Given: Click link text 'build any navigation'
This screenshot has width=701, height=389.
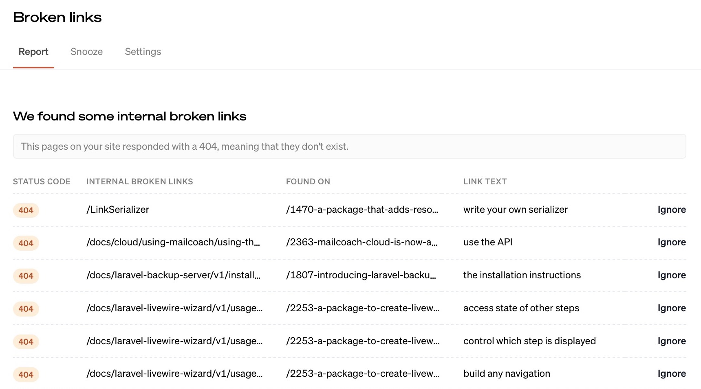Looking at the screenshot, I should (507, 374).
